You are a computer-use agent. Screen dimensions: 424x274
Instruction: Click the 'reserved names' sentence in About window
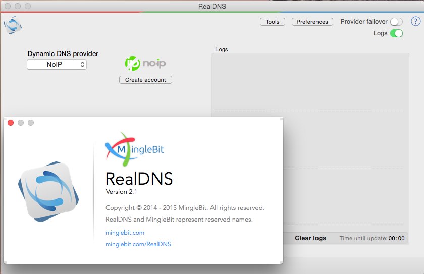[179, 220]
